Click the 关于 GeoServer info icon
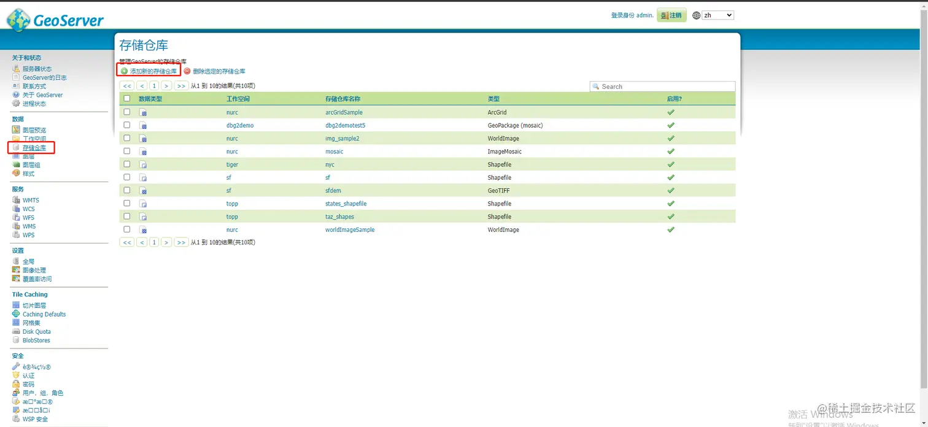 [16, 94]
